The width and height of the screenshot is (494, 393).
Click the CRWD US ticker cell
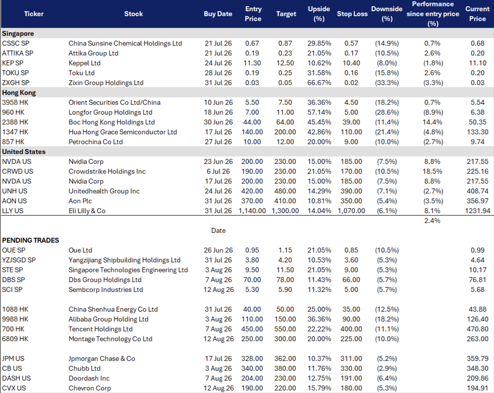pos(18,171)
